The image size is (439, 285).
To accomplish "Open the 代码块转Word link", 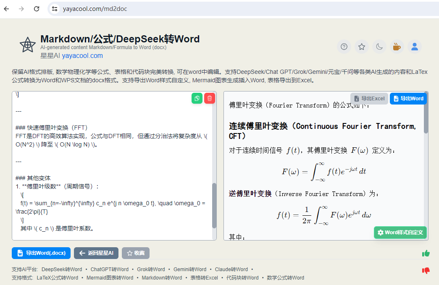I will tap(242, 278).
